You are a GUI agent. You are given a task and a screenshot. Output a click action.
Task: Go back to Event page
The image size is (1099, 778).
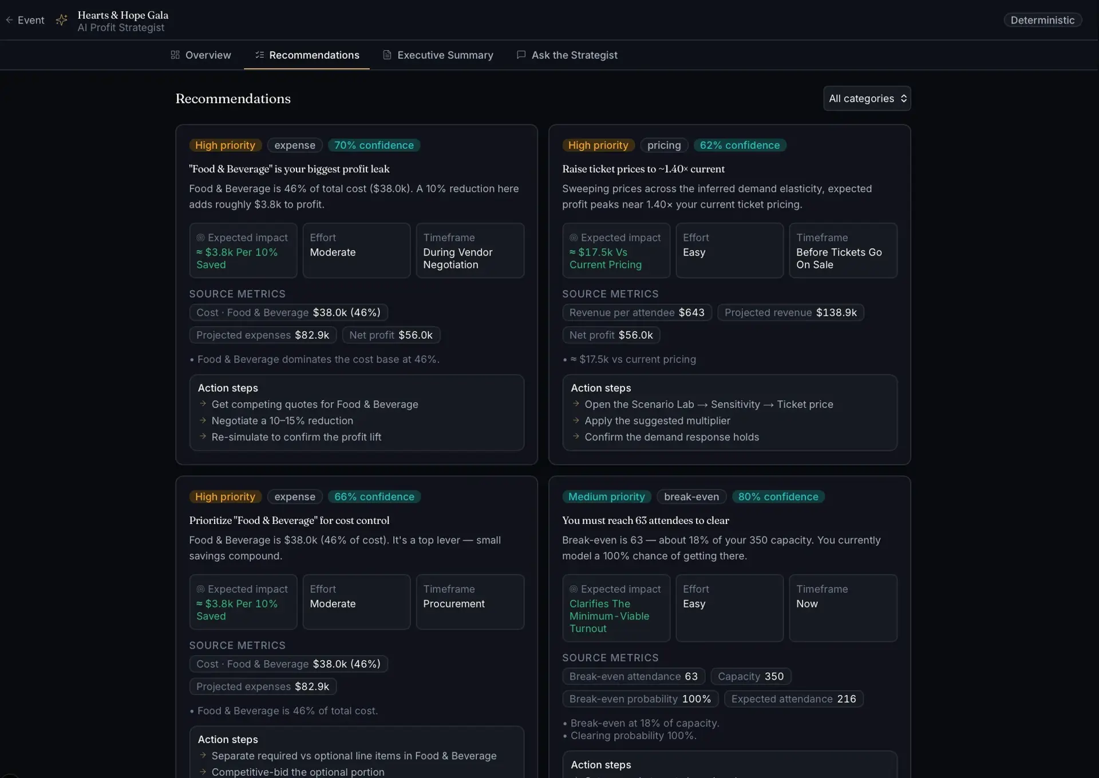point(25,20)
